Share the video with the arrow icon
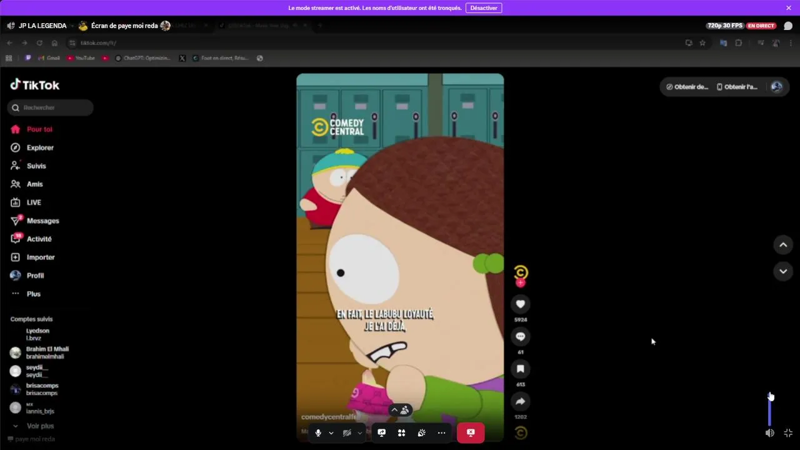The width and height of the screenshot is (800, 450). click(x=520, y=401)
